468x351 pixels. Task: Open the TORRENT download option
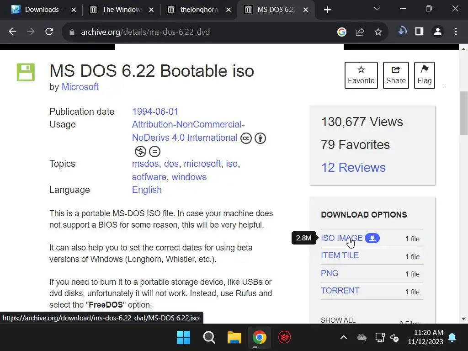click(340, 291)
